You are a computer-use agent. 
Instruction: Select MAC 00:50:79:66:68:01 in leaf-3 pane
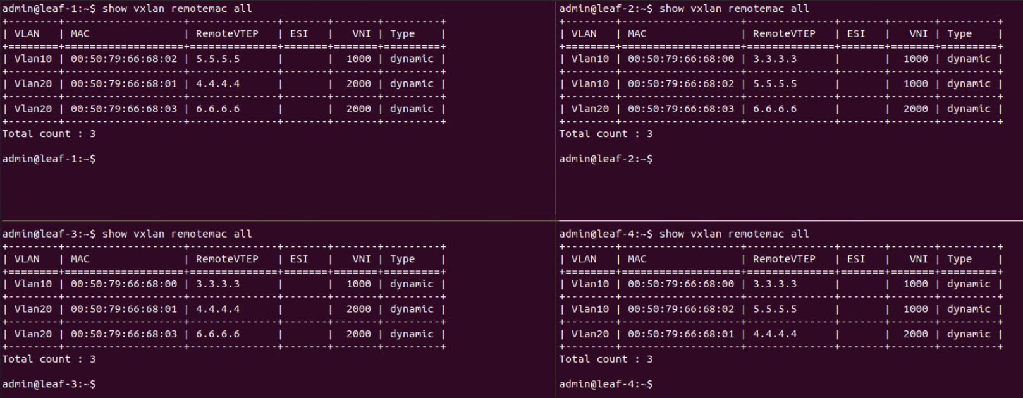click(x=124, y=309)
